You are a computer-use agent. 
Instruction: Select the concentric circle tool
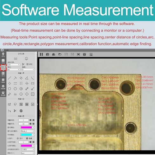coord(21,89)
